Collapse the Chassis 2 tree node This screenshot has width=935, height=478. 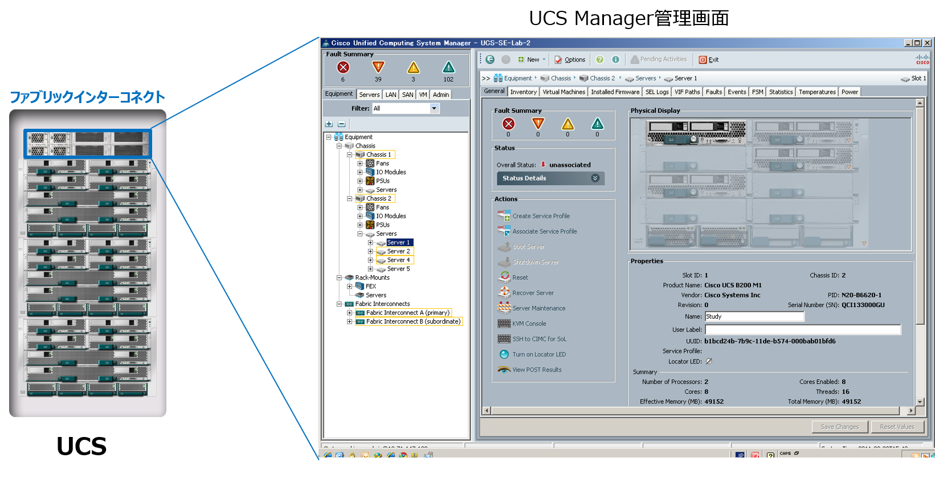coord(349,199)
